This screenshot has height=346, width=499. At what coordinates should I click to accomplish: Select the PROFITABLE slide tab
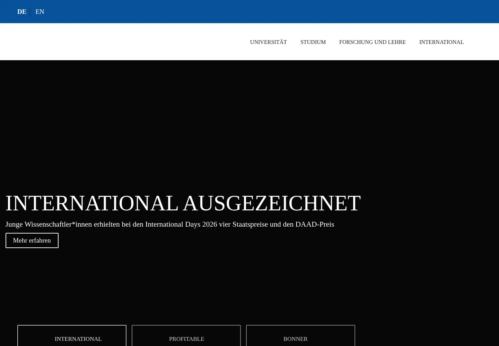pos(186,336)
